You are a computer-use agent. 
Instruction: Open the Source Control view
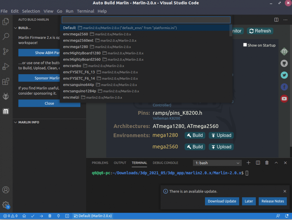click(x=6, y=51)
